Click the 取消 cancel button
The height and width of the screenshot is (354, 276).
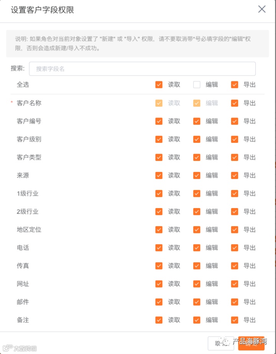pyautogui.click(x=221, y=343)
